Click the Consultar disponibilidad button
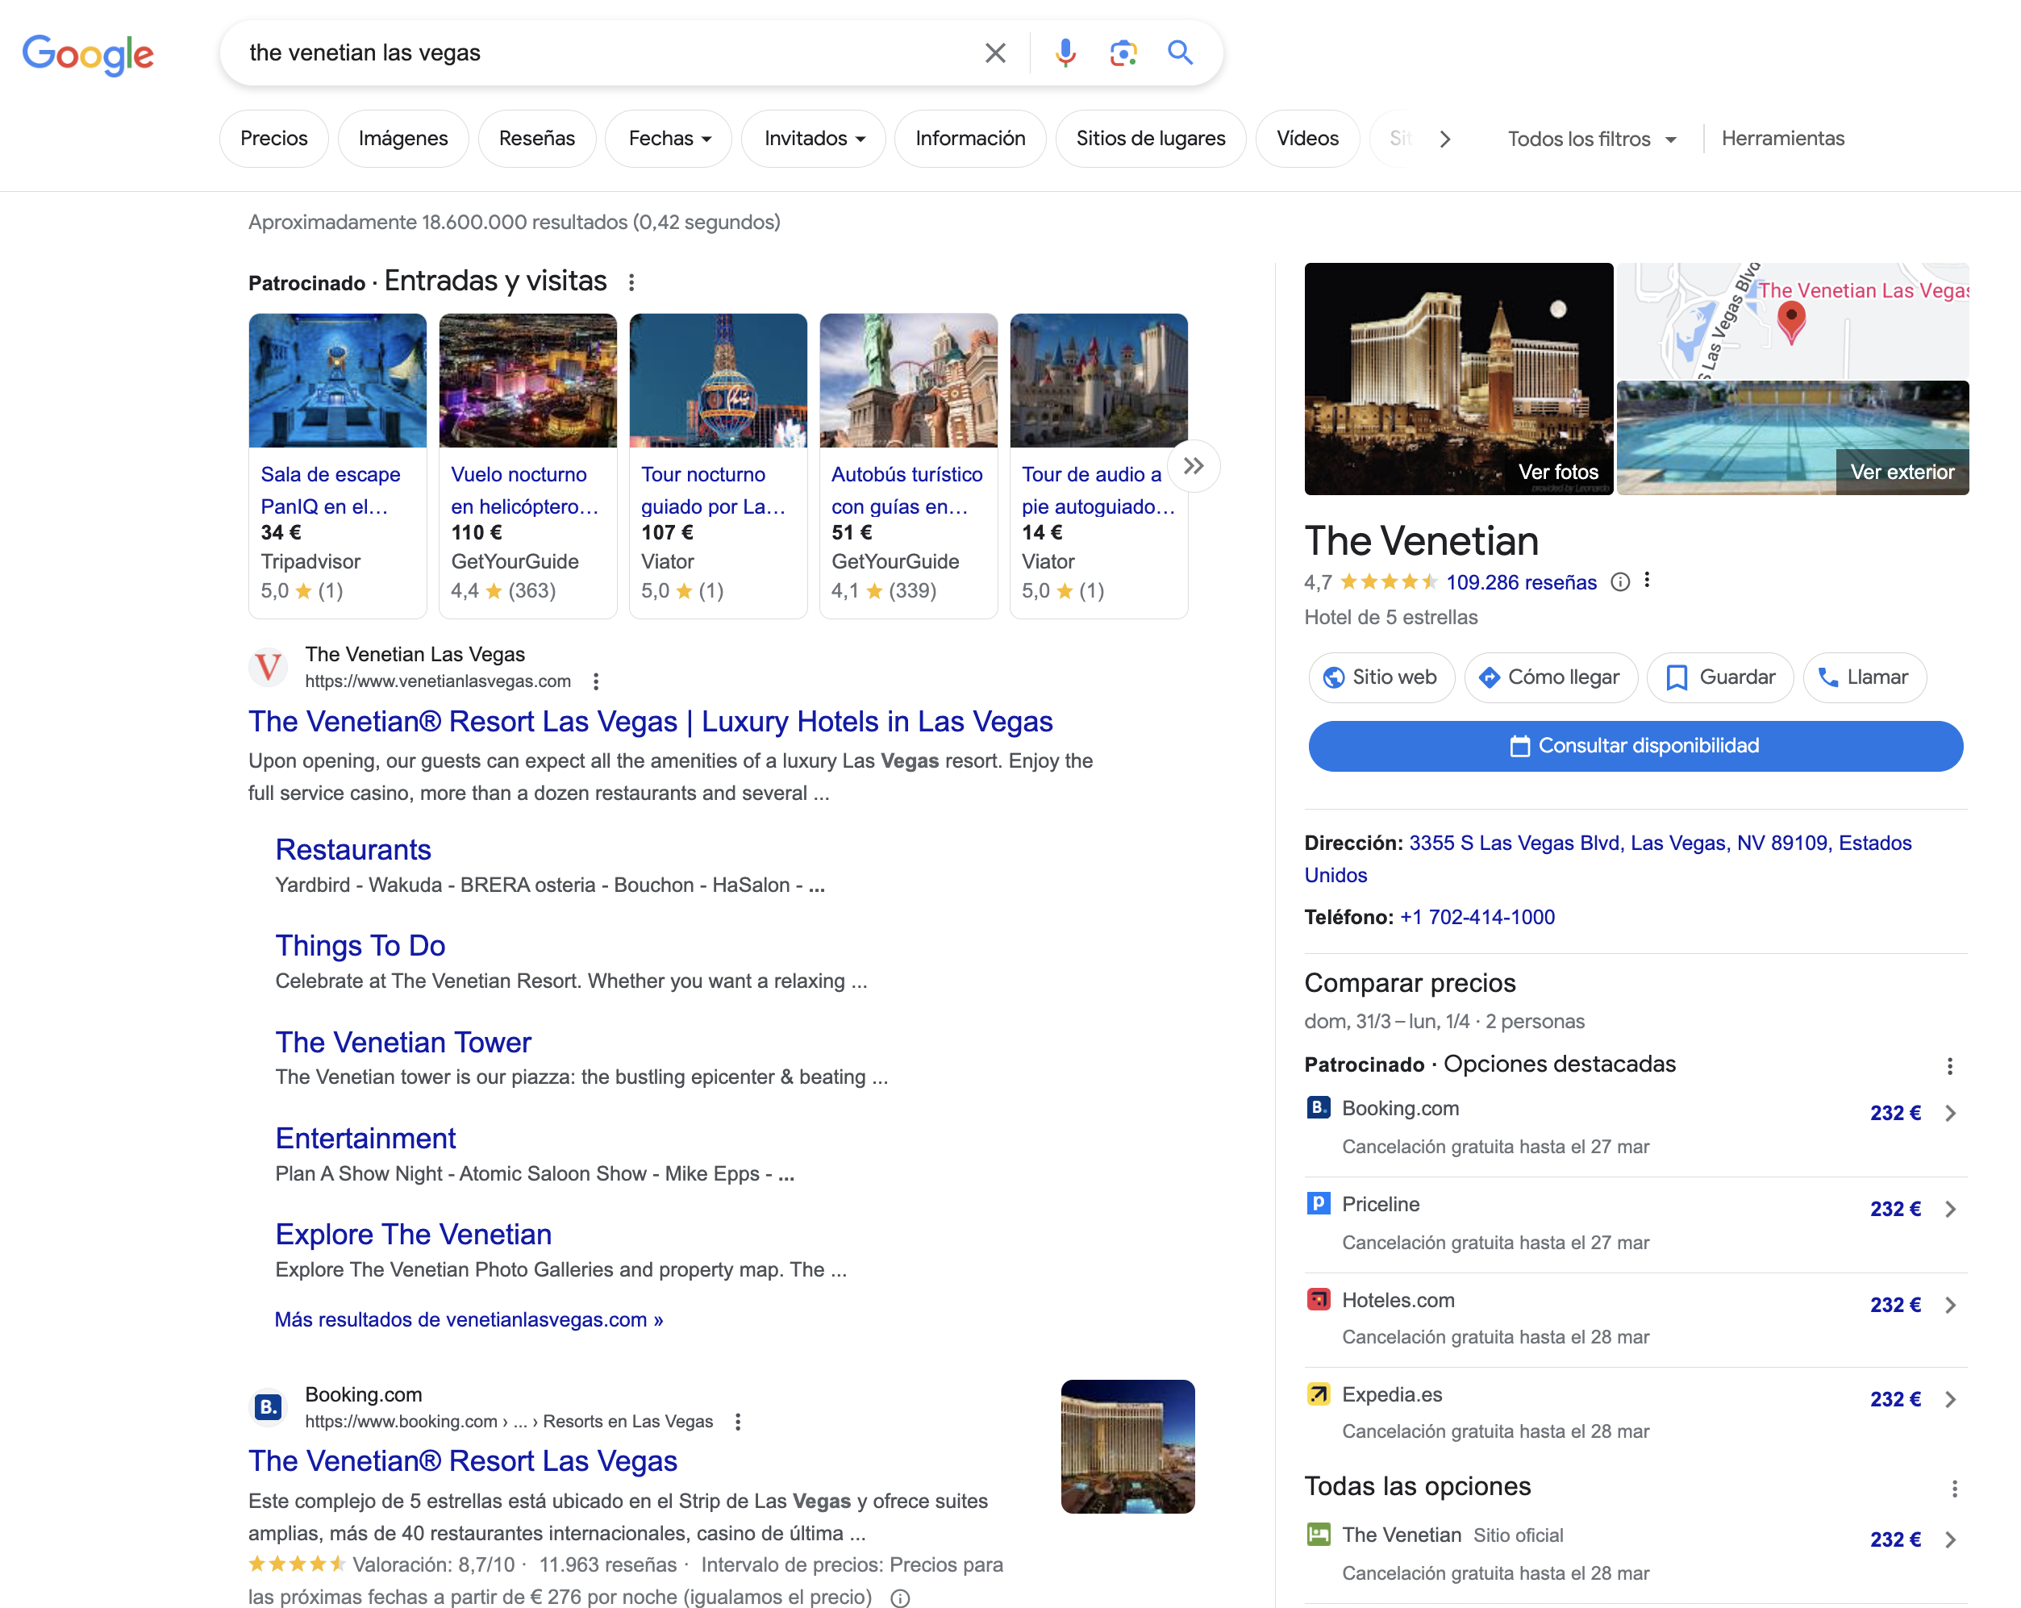The image size is (2021, 1608). (x=1635, y=746)
